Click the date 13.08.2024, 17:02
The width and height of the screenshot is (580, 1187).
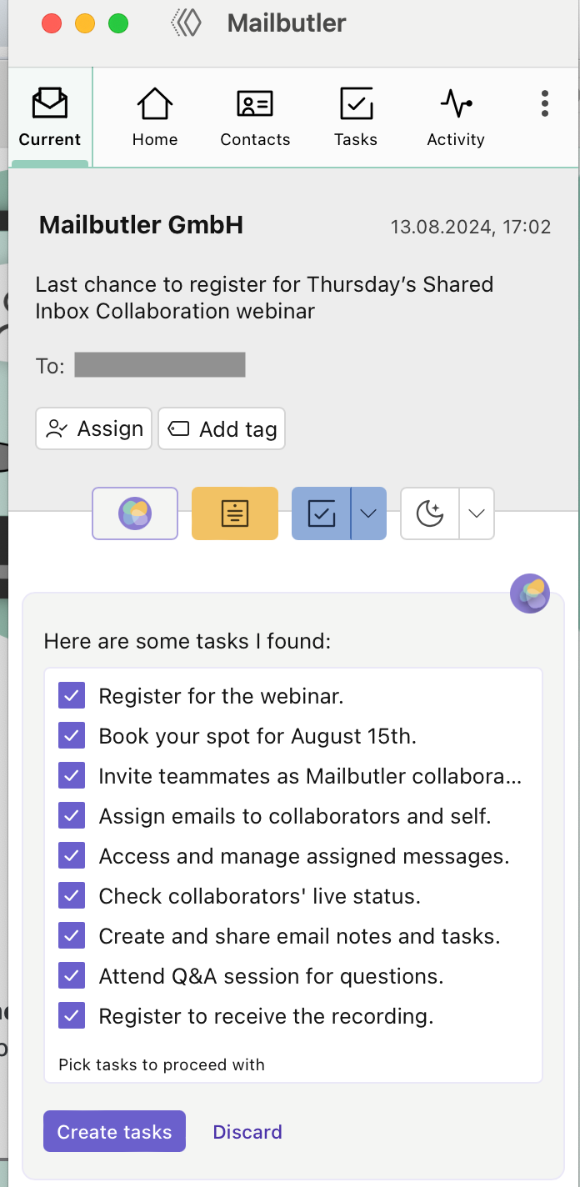471,227
